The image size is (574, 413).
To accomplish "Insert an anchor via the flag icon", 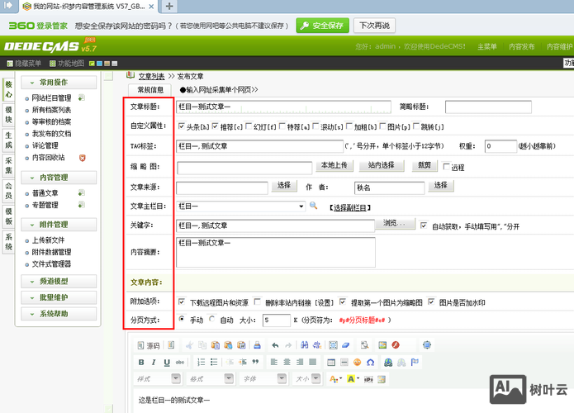I will (x=415, y=362).
